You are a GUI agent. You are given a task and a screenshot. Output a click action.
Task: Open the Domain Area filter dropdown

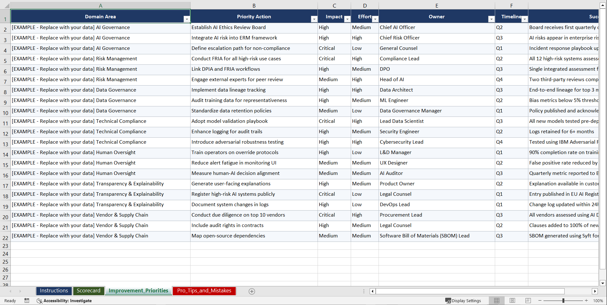click(187, 19)
